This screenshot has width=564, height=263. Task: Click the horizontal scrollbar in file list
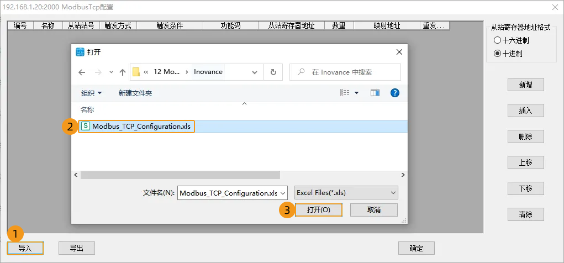(x=180, y=175)
